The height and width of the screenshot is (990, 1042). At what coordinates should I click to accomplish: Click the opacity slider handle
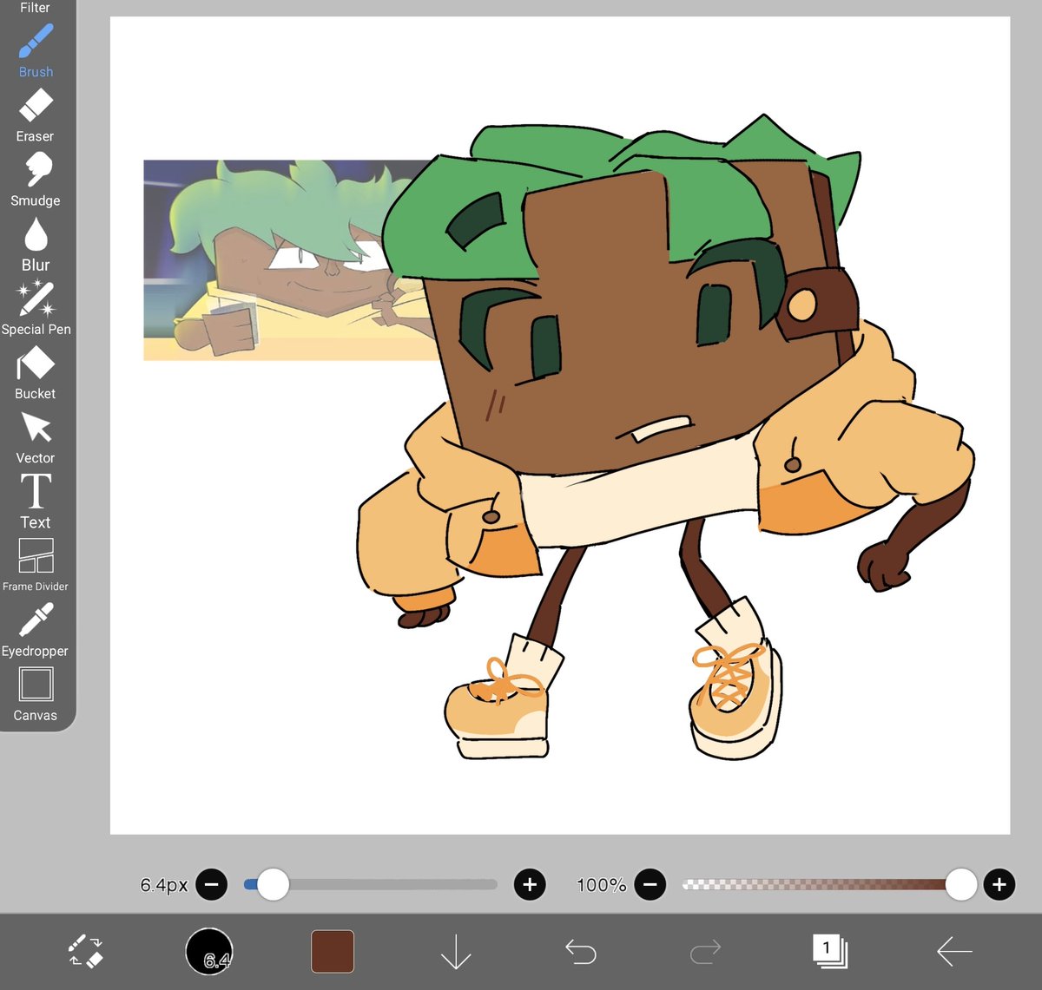point(960,885)
